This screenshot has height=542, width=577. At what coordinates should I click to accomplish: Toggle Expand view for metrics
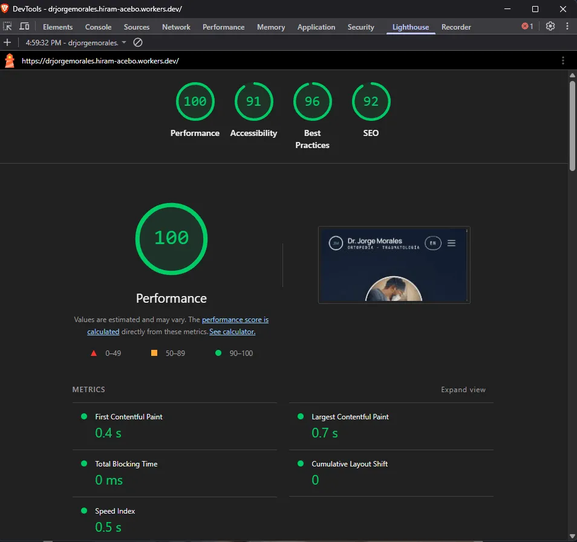pyautogui.click(x=463, y=390)
